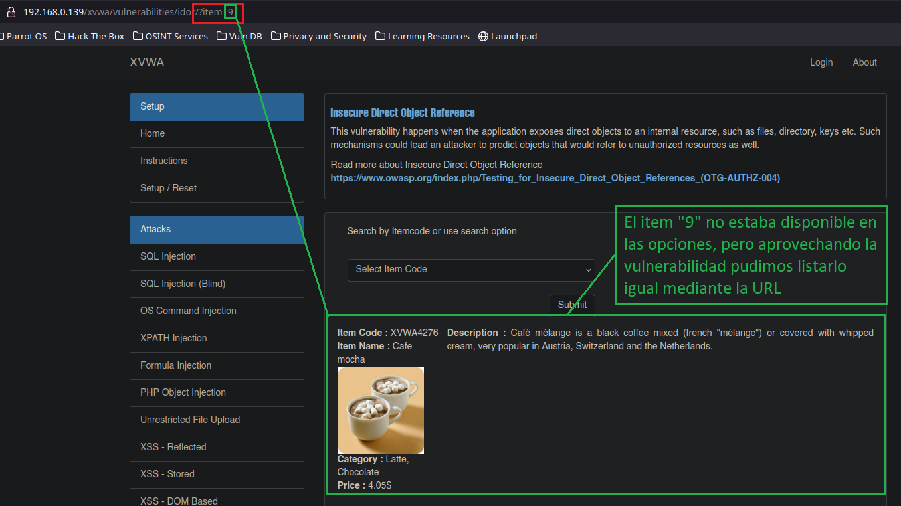Click the Submit button
901x506 pixels.
pyautogui.click(x=572, y=305)
